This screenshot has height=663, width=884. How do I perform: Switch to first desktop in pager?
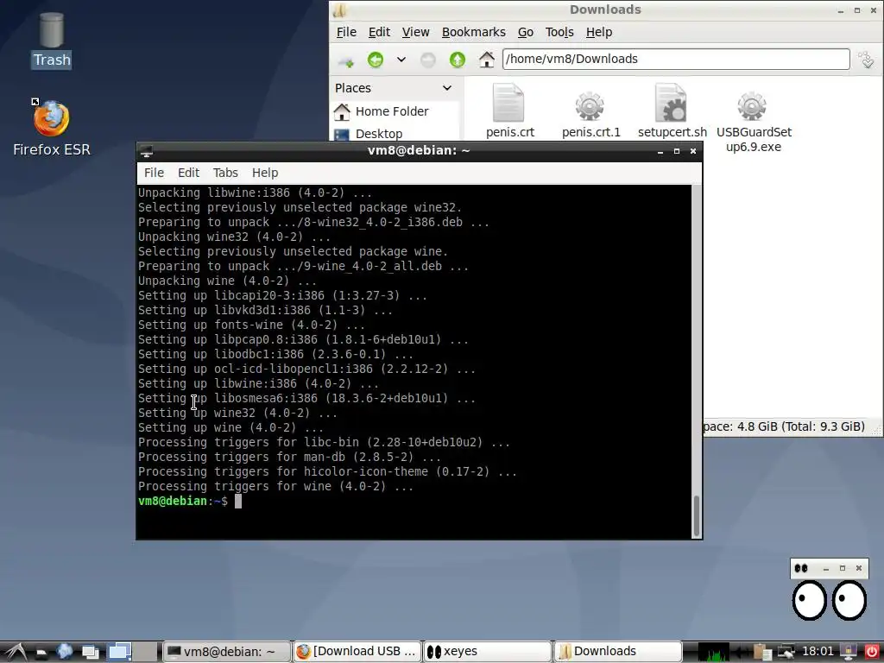119,652
